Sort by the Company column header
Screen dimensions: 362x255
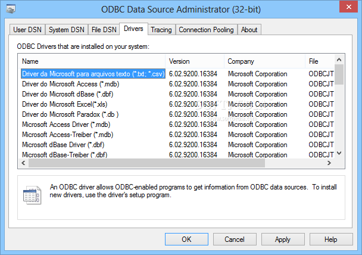[264, 61]
